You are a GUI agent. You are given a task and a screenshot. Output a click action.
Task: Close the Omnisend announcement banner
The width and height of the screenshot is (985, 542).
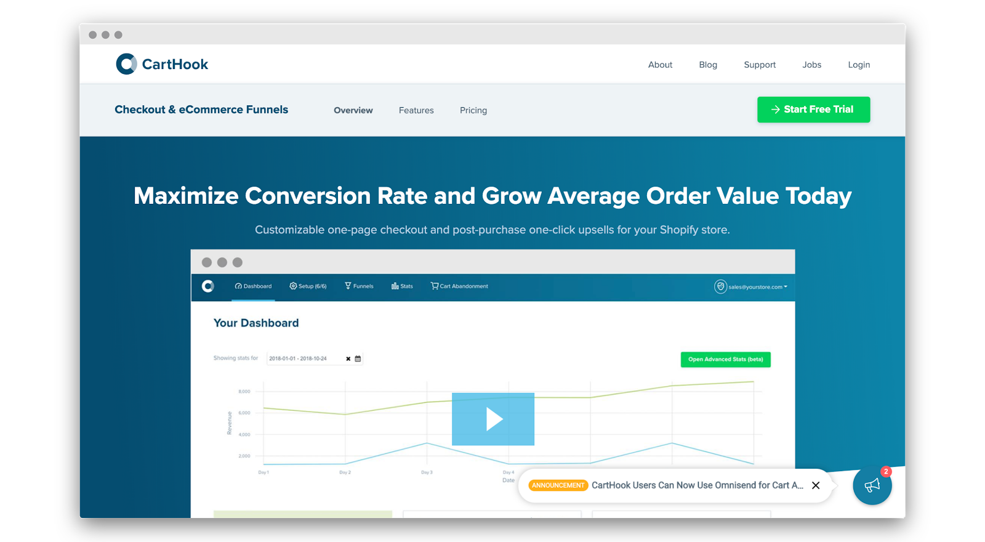(x=816, y=485)
